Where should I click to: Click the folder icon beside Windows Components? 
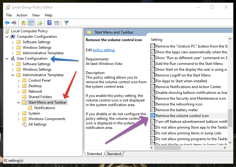click(24, 119)
